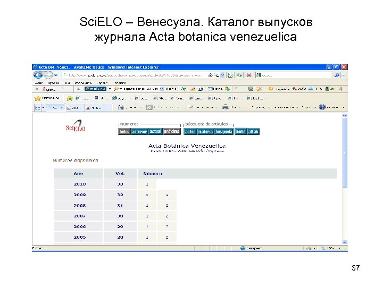The image size is (383, 287).
Task: Click the blue Help question mark icon
Action: click(x=322, y=107)
